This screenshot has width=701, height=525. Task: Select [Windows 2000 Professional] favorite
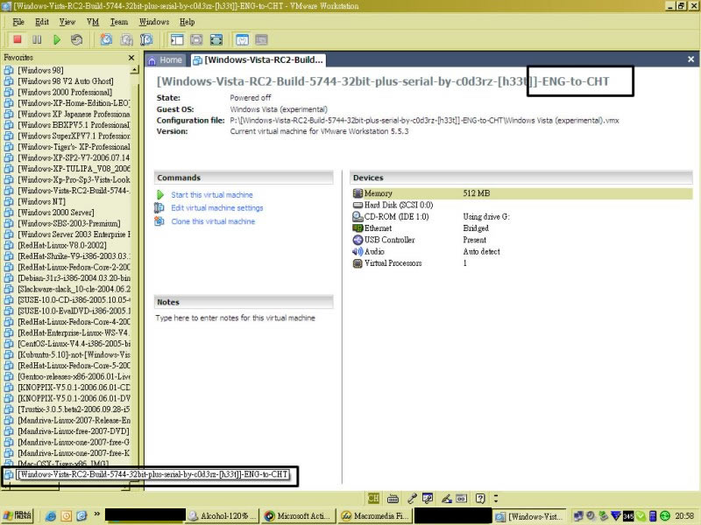tap(65, 92)
